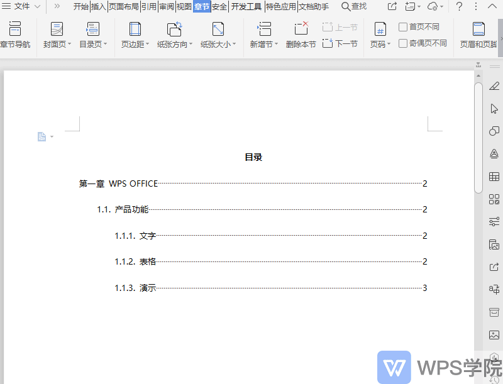Open the more options vertical dots

pyautogui.click(x=476, y=6)
